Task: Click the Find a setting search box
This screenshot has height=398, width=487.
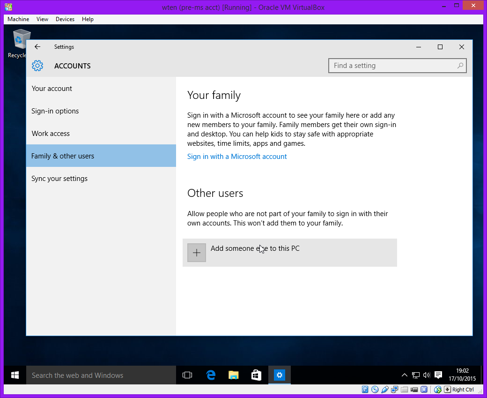Action: coord(393,66)
